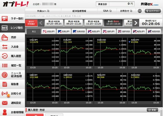
Task: Select the ALL currency tab
Action: [34, 32]
